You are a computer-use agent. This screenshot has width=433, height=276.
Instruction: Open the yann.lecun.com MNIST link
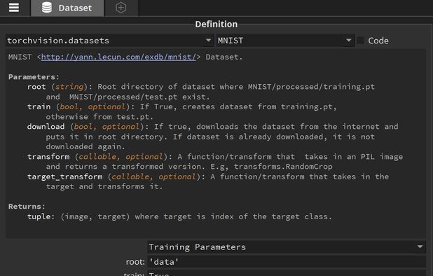point(118,57)
